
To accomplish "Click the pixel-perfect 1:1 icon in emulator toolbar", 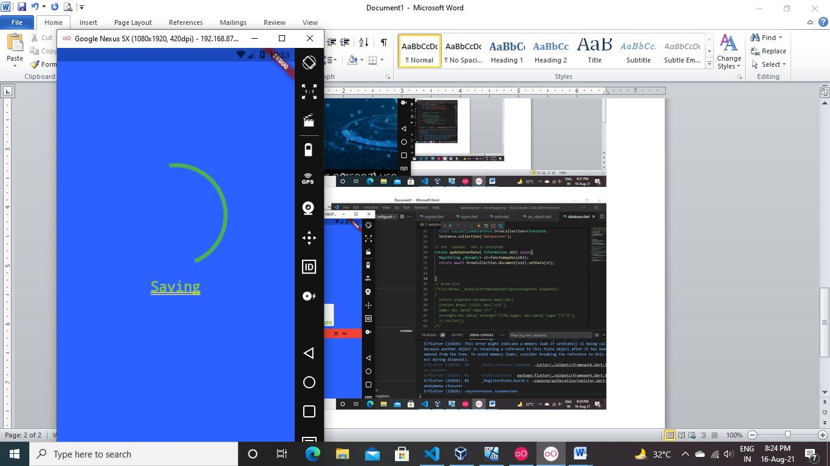I will click(309, 91).
